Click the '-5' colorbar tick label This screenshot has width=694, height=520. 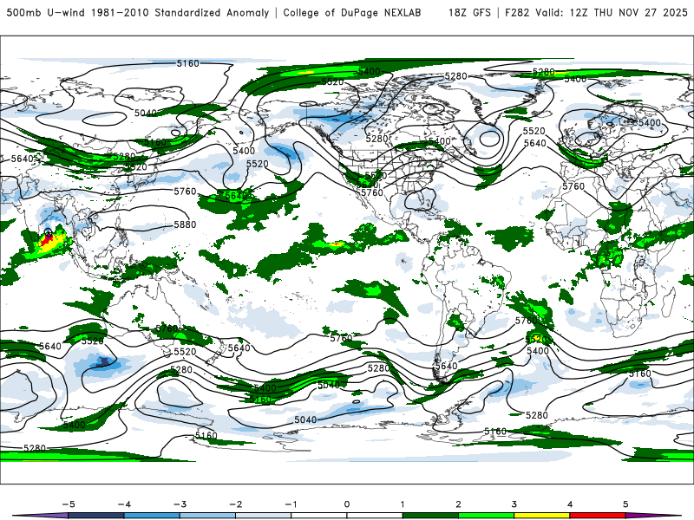[x=69, y=504]
